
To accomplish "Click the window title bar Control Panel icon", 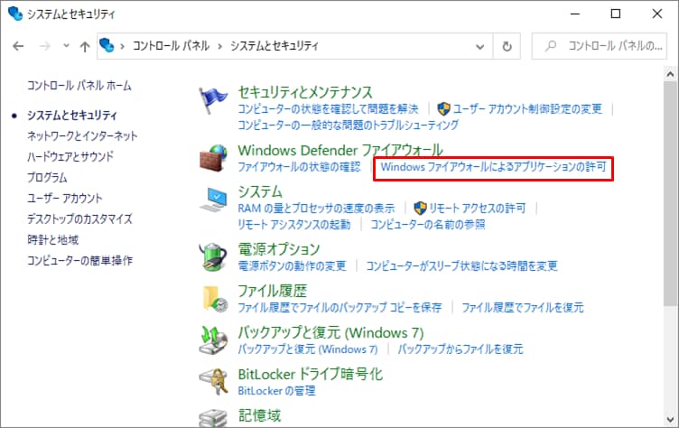I will pyautogui.click(x=15, y=14).
